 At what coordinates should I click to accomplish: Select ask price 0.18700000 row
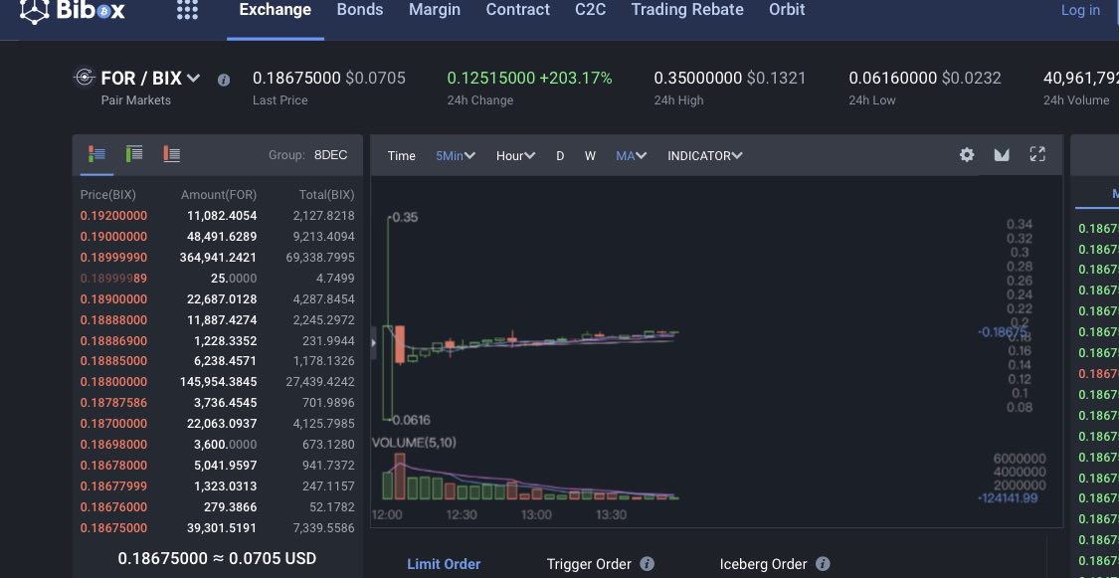point(217,424)
